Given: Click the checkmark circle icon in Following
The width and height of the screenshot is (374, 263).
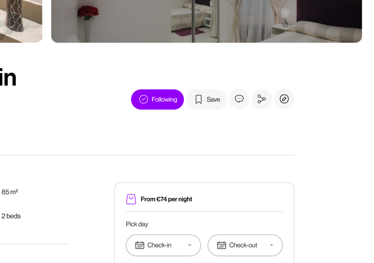Looking at the screenshot, I should [144, 99].
